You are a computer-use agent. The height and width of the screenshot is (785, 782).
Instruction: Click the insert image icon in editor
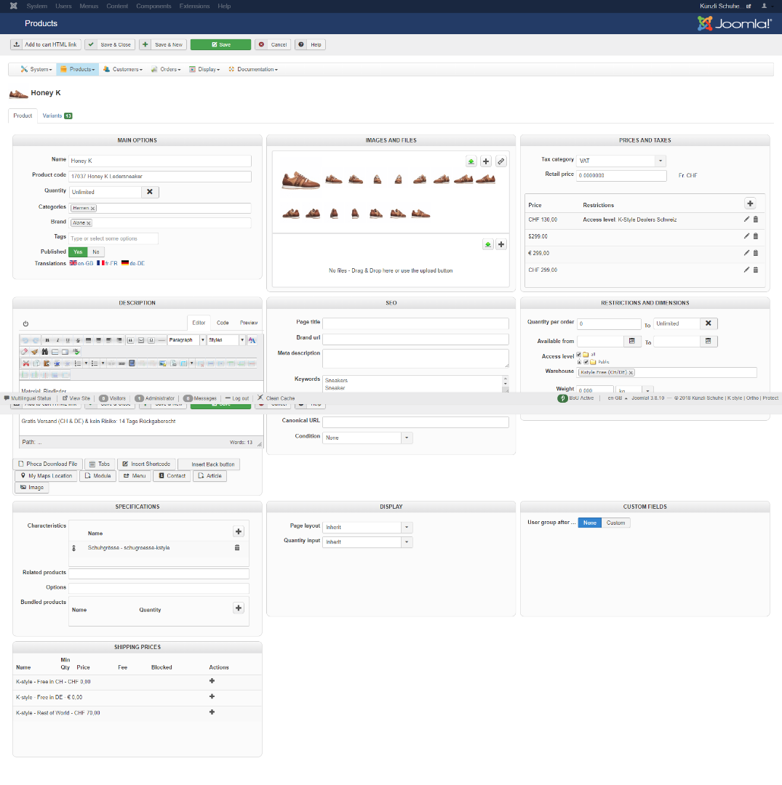point(163,363)
